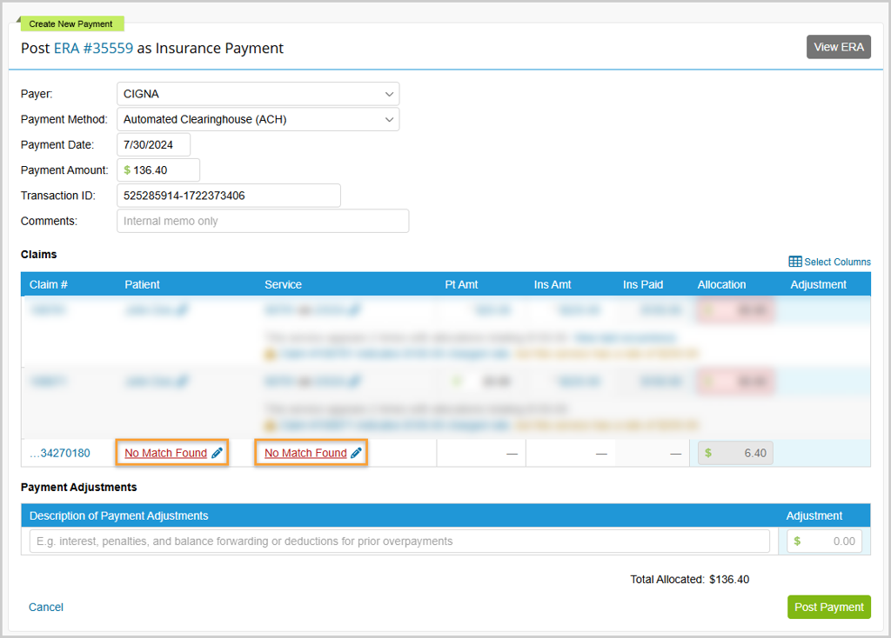This screenshot has height=638, width=891.
Task: Click the Total Allocated $136.40 text
Action: point(689,579)
